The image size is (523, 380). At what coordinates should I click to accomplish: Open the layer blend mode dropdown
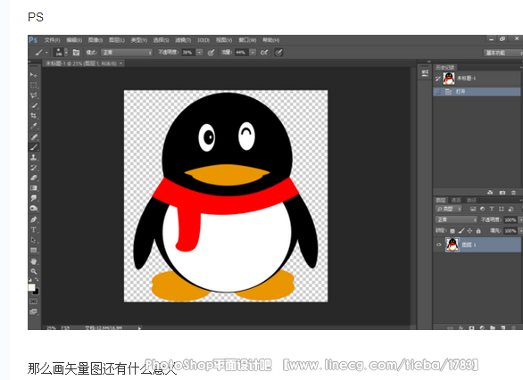[456, 220]
